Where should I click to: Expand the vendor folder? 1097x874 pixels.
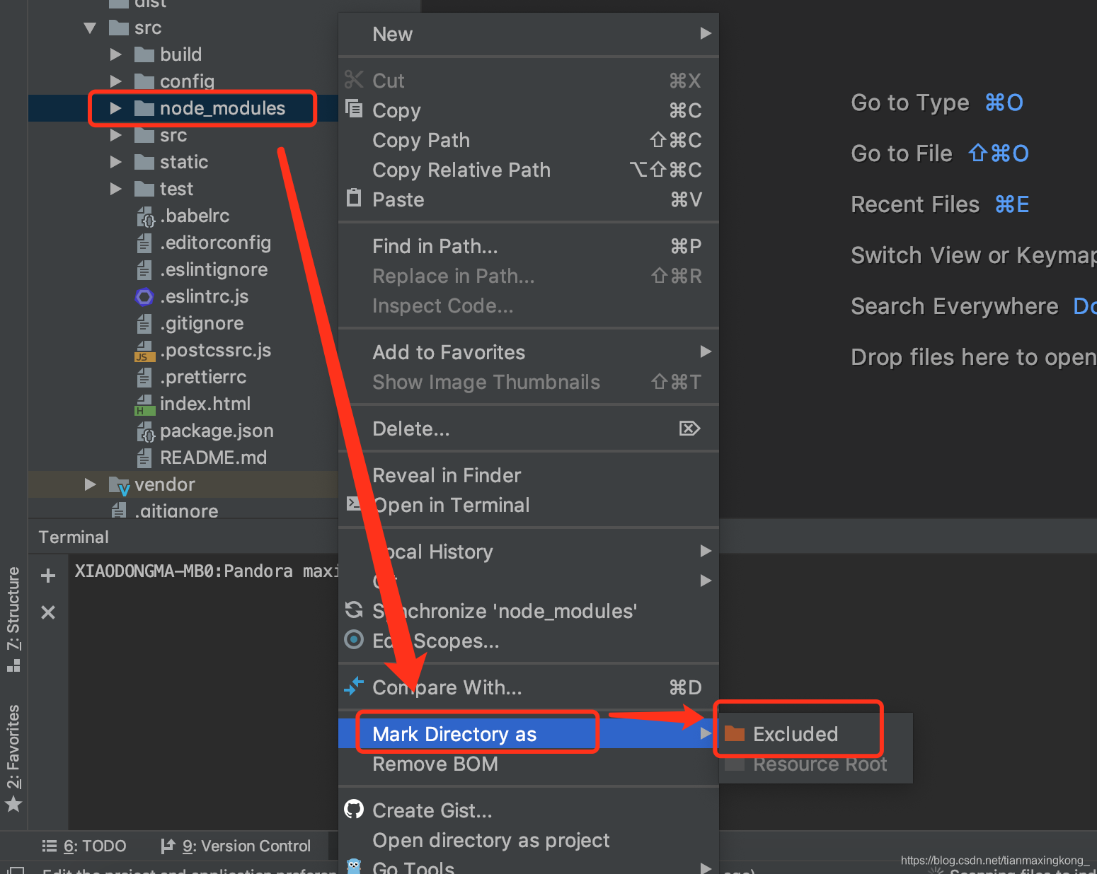coord(90,484)
